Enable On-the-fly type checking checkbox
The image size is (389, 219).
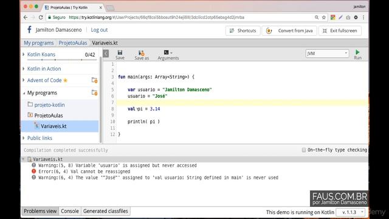tap(304, 150)
